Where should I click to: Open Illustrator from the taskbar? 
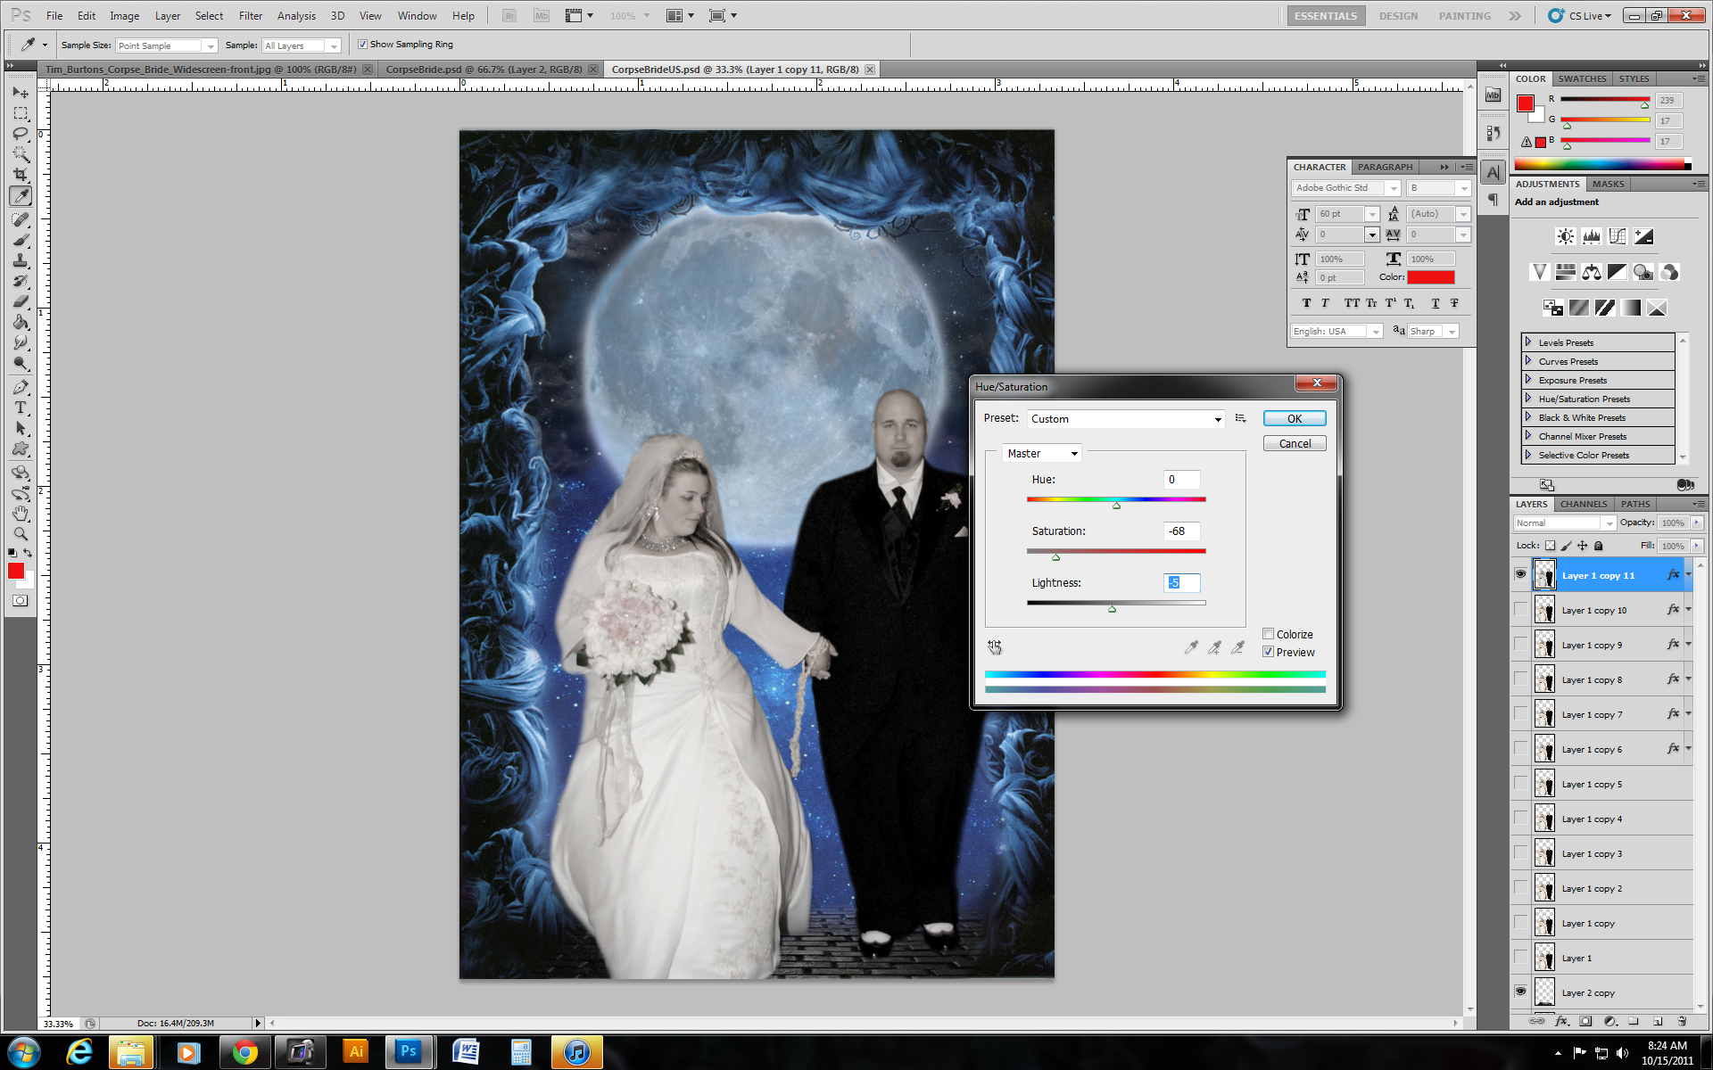[356, 1052]
